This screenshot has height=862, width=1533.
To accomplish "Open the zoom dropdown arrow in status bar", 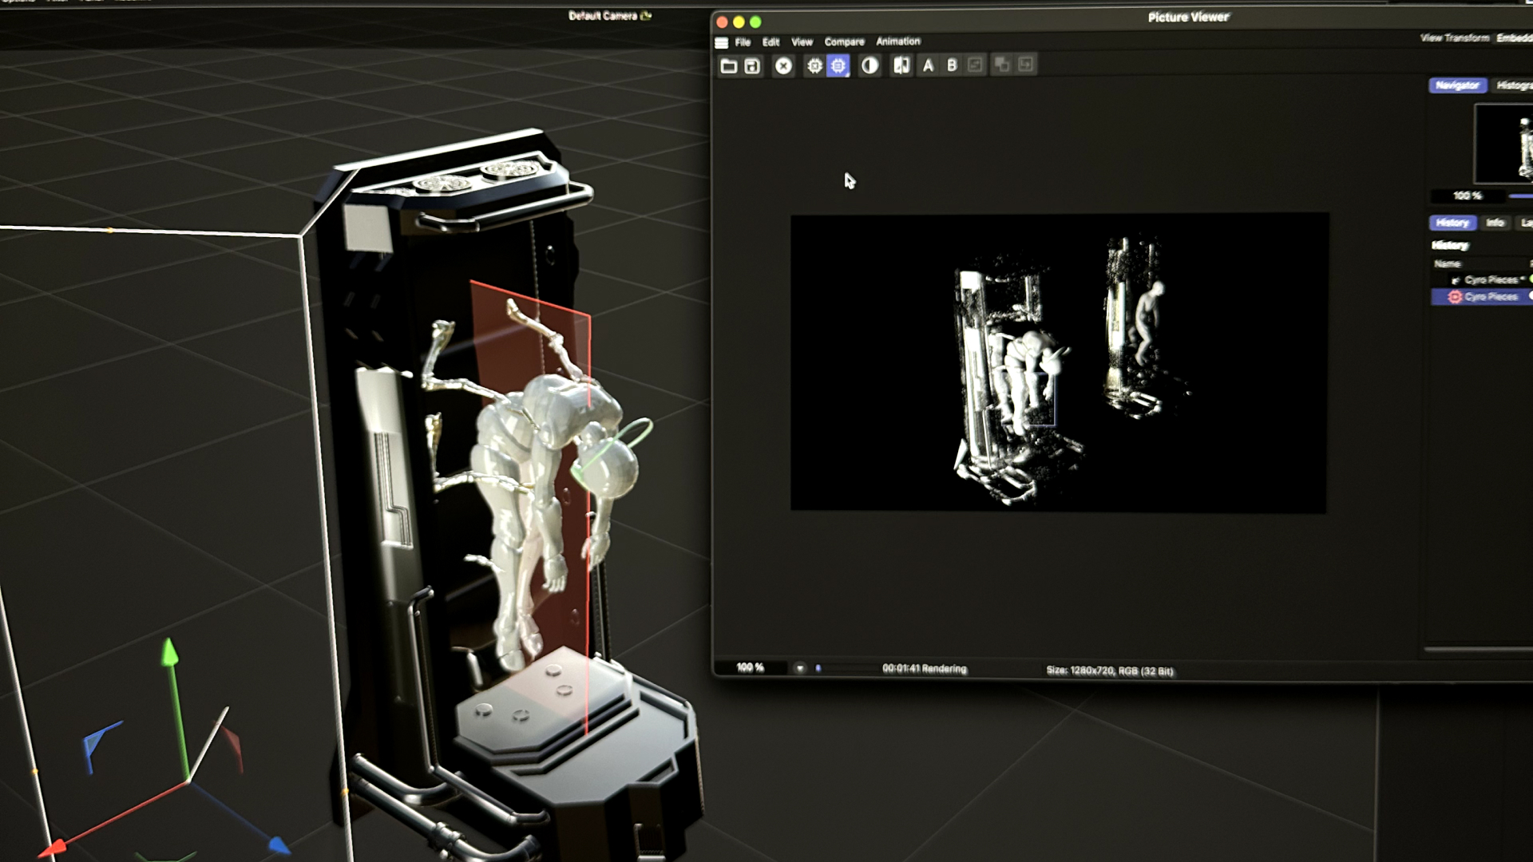I will point(800,668).
